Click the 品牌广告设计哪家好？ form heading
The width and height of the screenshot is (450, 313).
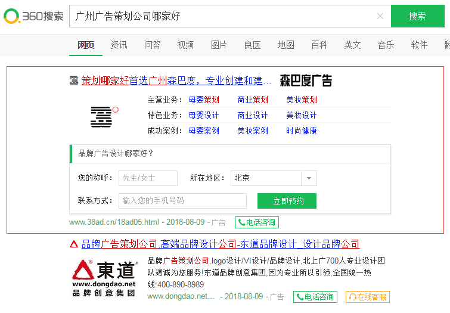point(116,153)
